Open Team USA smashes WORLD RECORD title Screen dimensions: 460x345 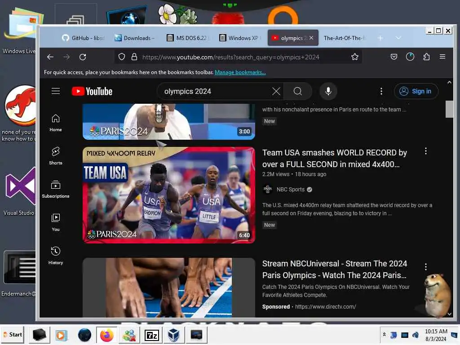tap(334, 159)
